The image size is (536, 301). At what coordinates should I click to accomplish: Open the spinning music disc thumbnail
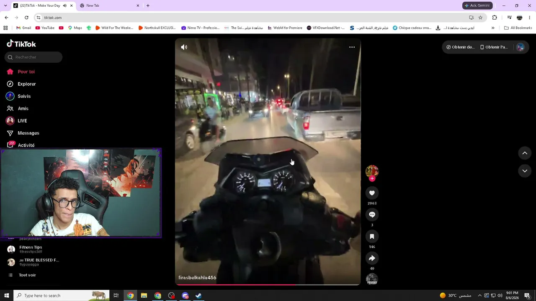pyautogui.click(x=372, y=279)
